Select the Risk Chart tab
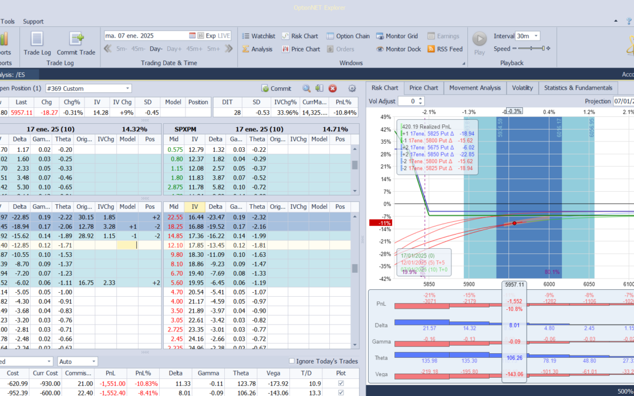Viewport: 634px width, 396px height. point(385,87)
